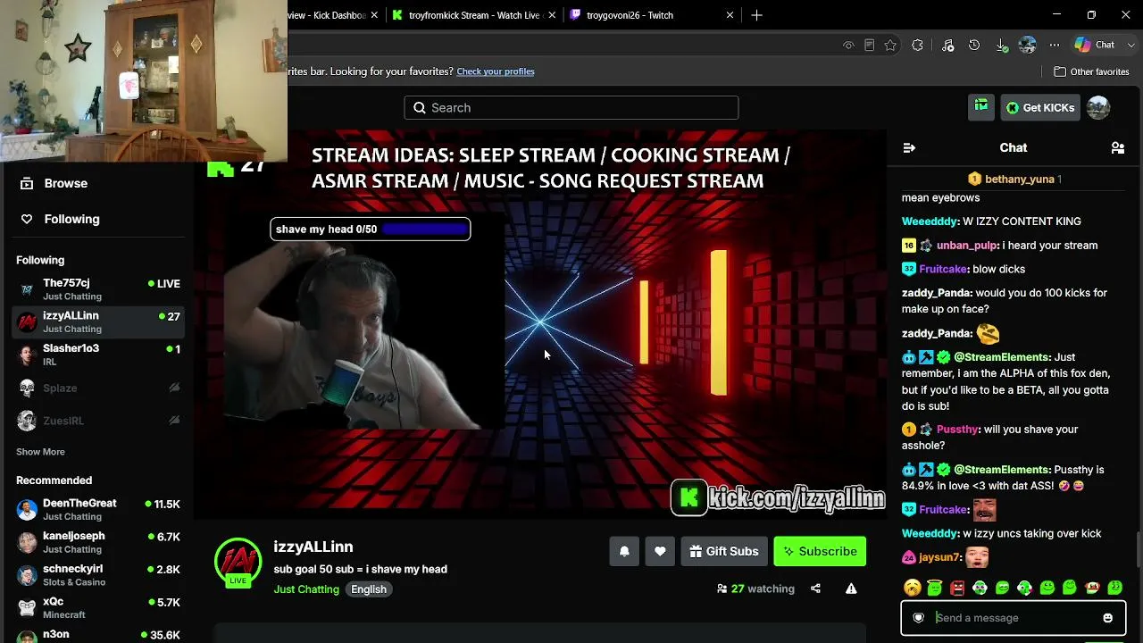Open Following in the sidebar

tap(97, 219)
